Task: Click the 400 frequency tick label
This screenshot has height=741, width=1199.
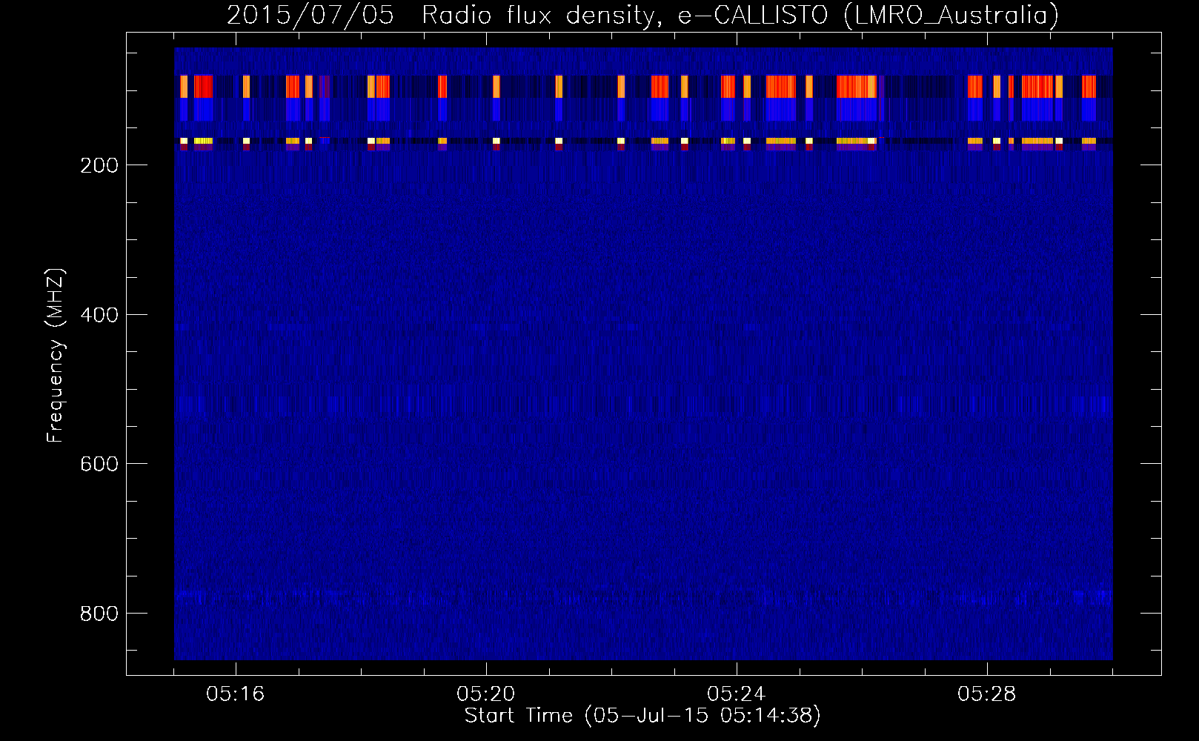Action: [x=99, y=315]
